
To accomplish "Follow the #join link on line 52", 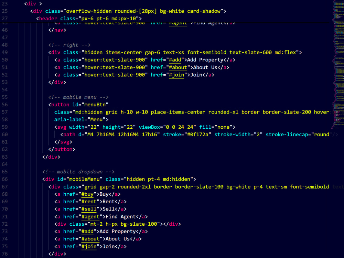I will 176,75.
